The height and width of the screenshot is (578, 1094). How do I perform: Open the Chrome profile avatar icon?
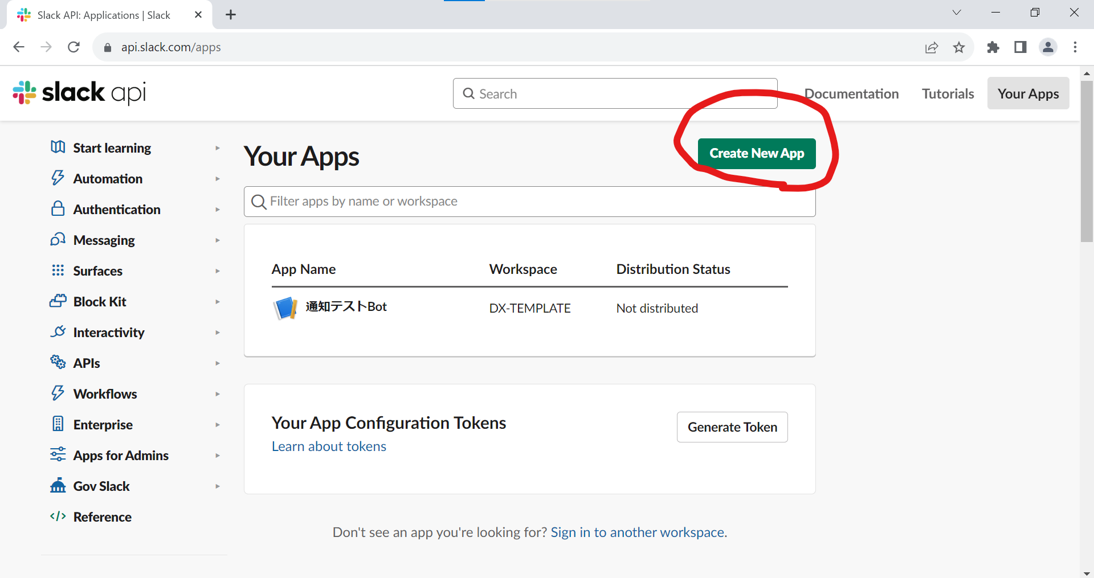pos(1048,47)
